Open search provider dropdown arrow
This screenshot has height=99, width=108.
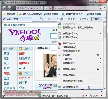click(105, 8)
